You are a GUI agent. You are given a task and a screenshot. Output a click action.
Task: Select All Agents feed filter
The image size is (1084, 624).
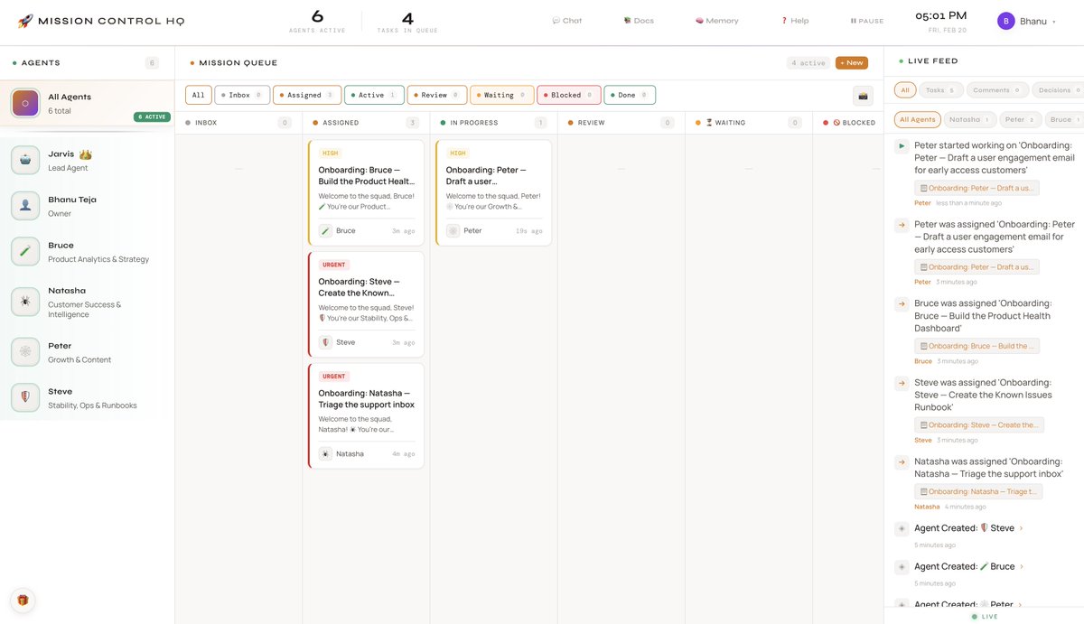pos(917,119)
